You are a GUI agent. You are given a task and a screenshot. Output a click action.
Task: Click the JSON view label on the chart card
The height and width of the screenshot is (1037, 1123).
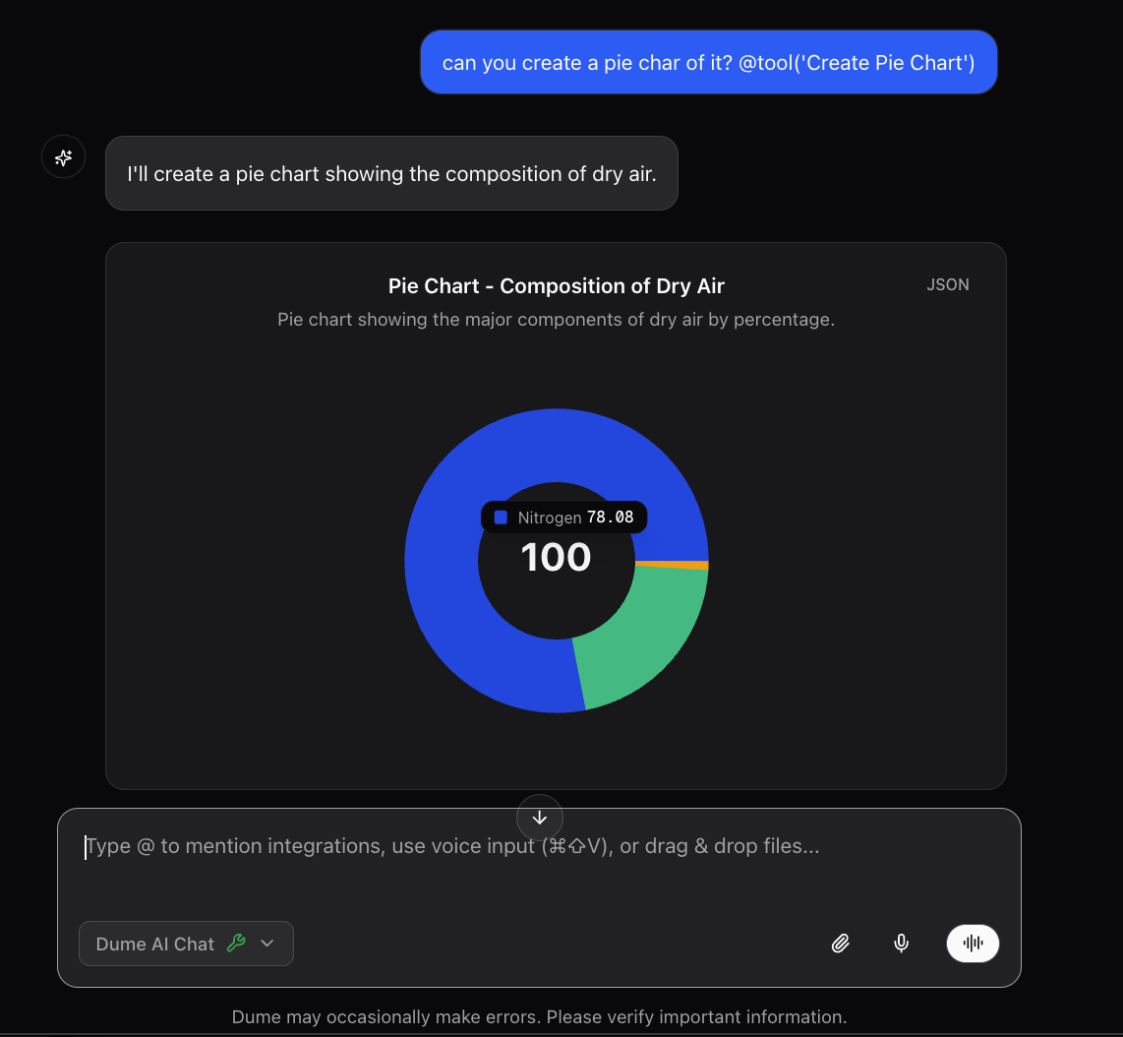(x=947, y=284)
